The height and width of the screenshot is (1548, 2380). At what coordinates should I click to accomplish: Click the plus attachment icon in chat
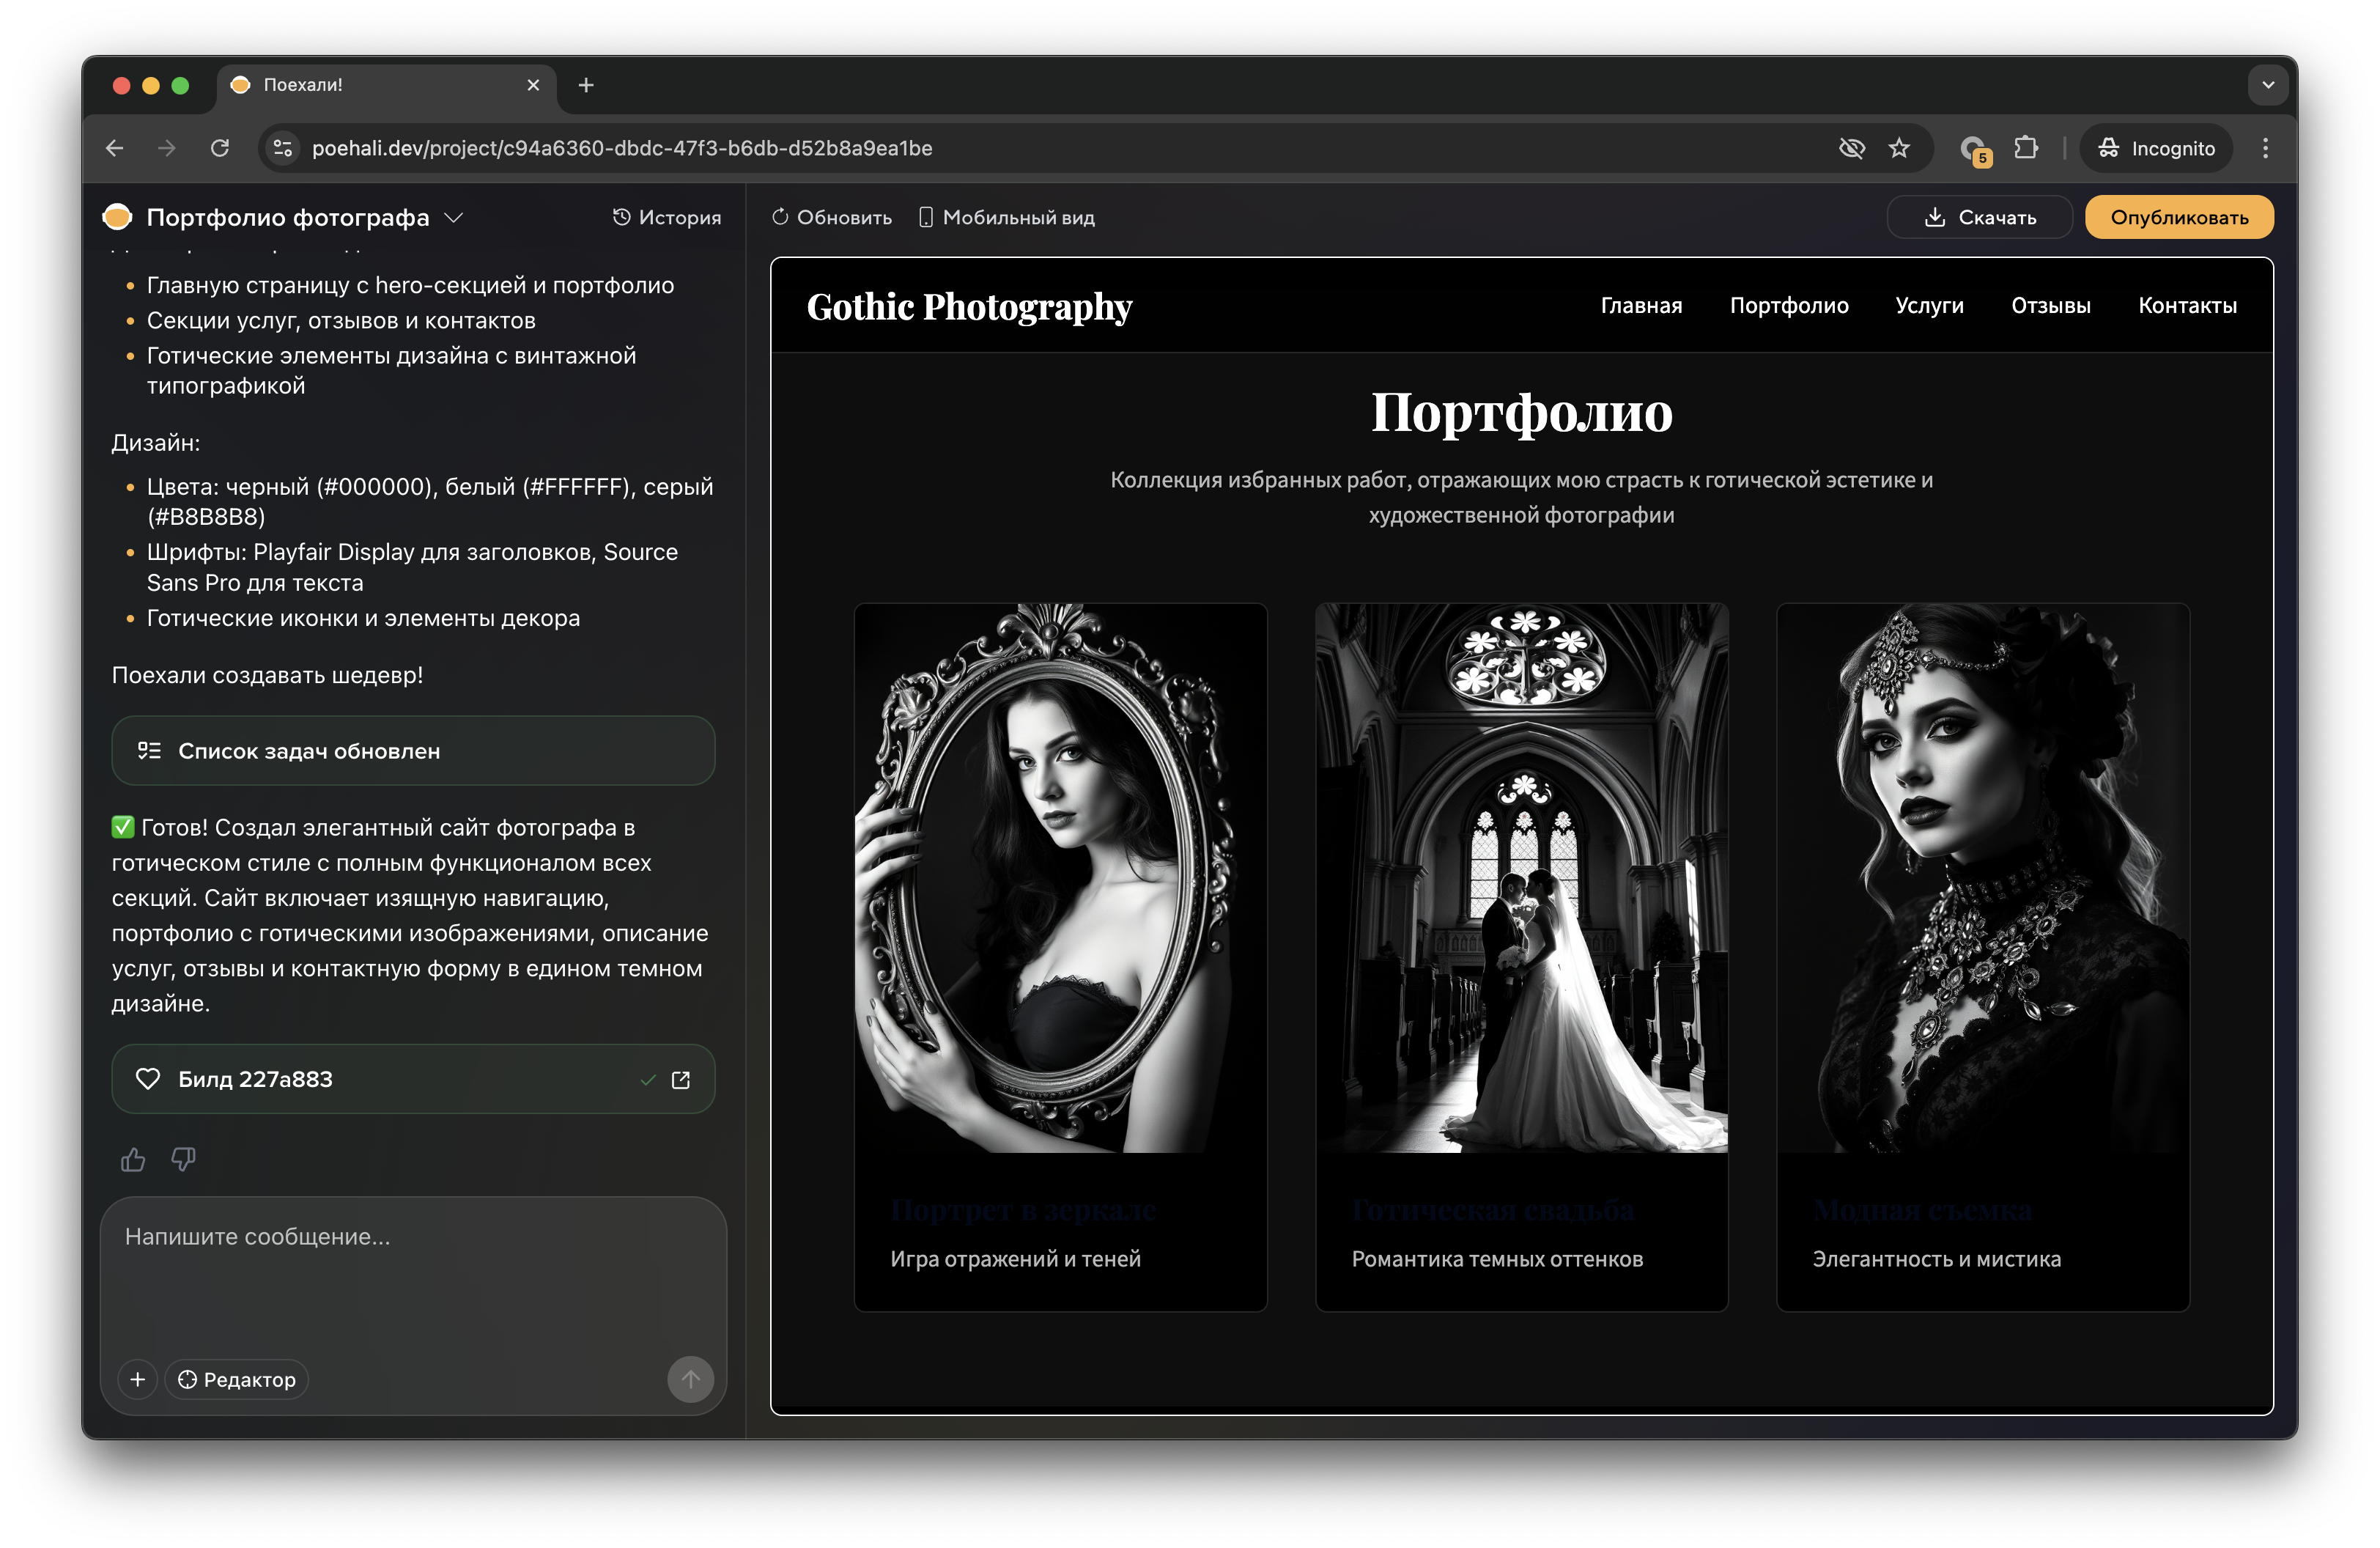[138, 1379]
